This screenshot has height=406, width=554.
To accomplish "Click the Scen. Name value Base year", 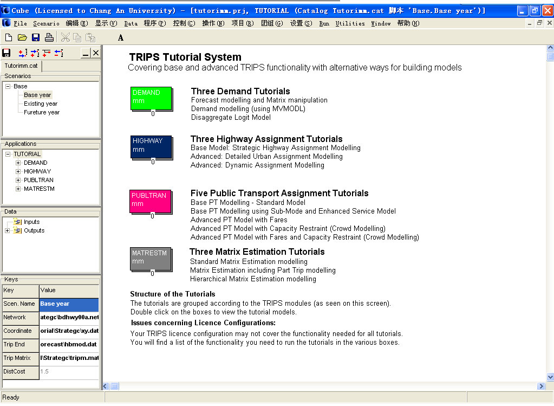I will [x=69, y=304].
